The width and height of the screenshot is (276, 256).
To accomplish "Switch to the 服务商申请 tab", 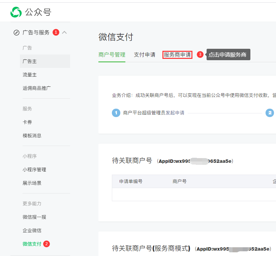I will coord(177,54).
